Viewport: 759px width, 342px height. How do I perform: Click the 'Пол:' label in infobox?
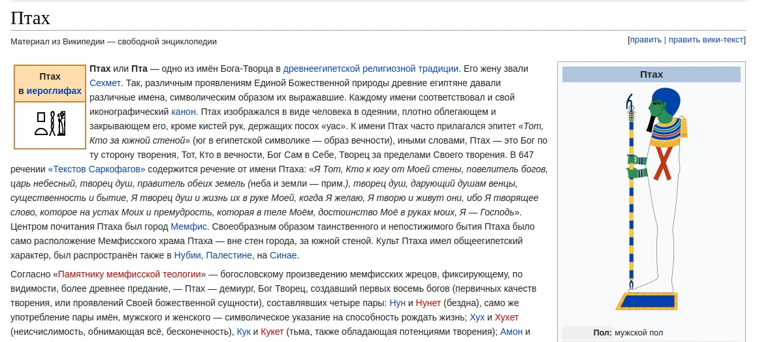[x=603, y=333]
